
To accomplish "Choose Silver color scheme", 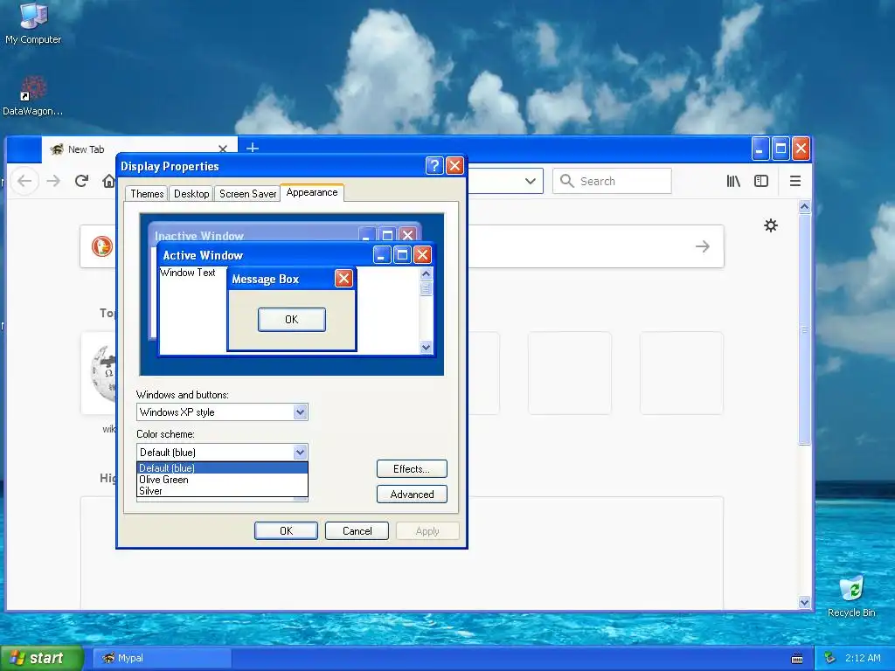I will tap(222, 491).
